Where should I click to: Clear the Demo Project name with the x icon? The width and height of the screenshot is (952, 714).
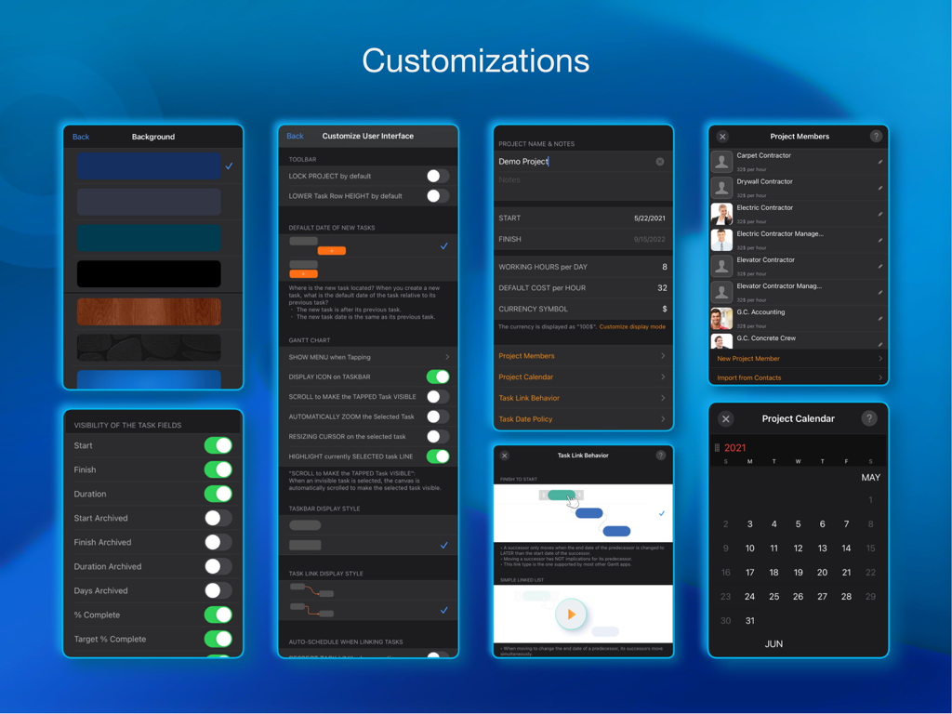pyautogui.click(x=660, y=160)
